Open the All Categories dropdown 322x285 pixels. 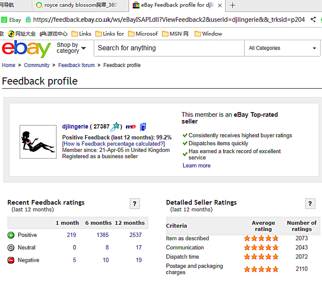coord(282,48)
